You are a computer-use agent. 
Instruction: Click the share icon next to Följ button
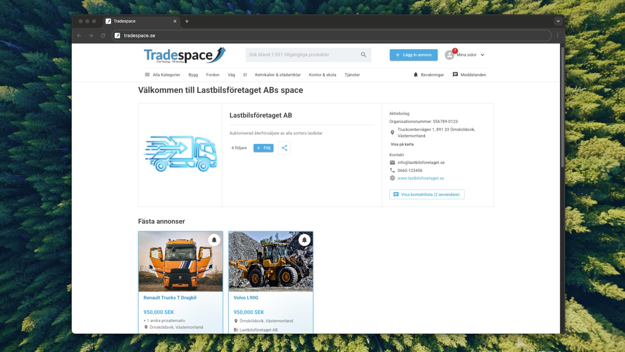pyautogui.click(x=284, y=148)
